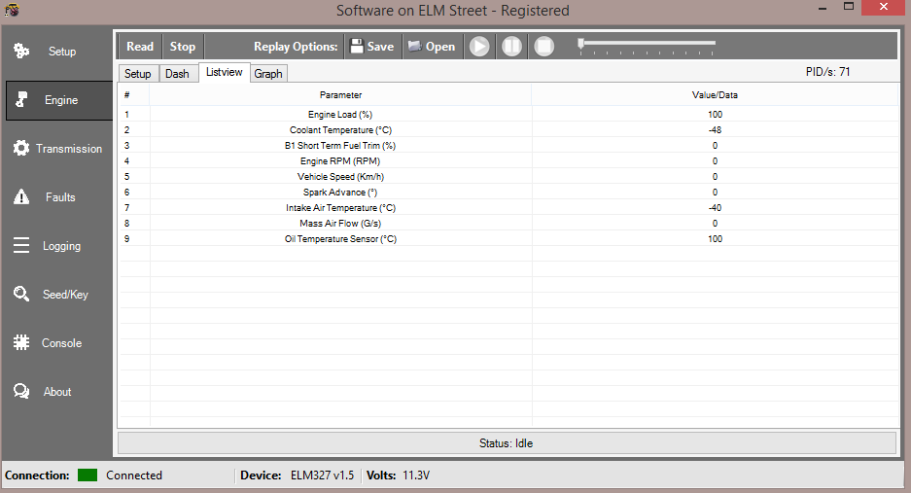Click the PID/s: 71 readout
This screenshot has height=493, width=911.
coord(827,72)
